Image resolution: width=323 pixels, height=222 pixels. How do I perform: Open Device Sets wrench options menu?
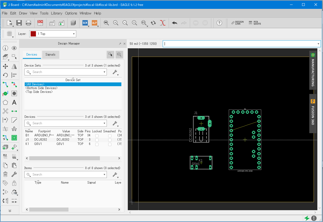[x=115, y=72]
